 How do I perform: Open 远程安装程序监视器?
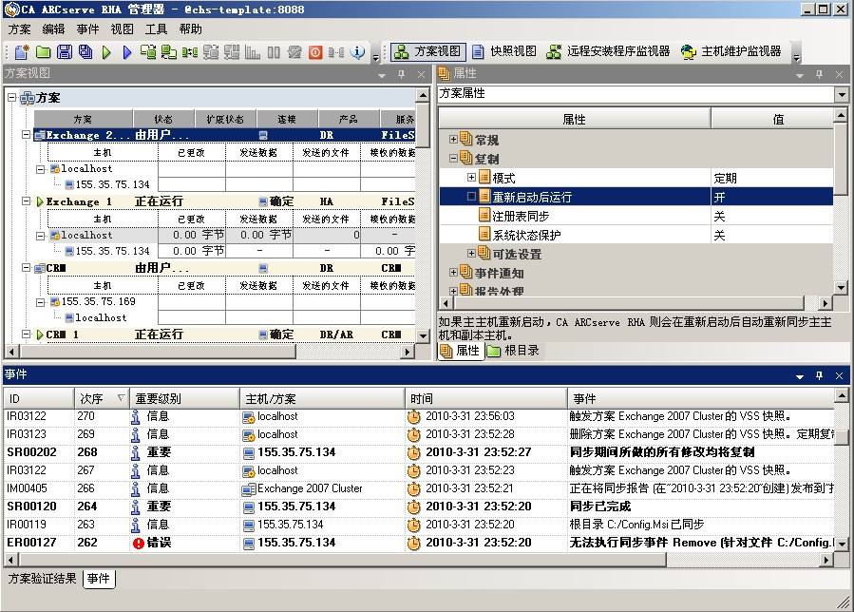608,51
